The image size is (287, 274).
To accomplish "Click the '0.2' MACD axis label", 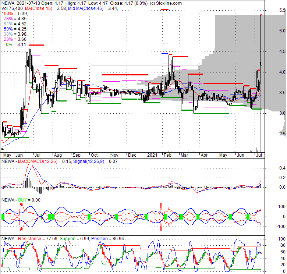I will (282, 178).
